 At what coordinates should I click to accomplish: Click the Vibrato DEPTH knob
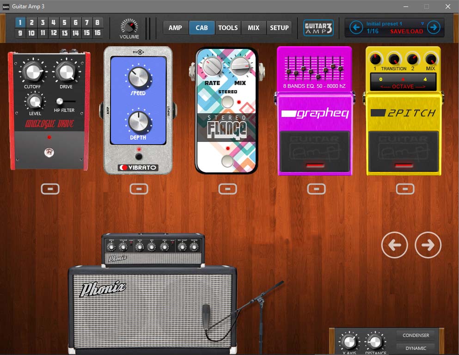138,122
